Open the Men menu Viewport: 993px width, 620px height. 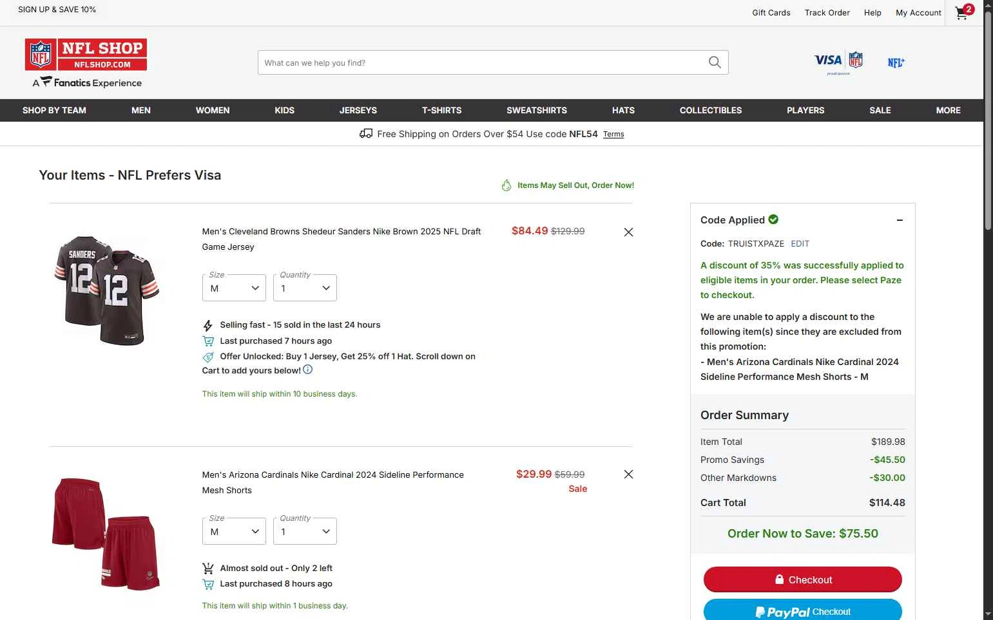[141, 110]
